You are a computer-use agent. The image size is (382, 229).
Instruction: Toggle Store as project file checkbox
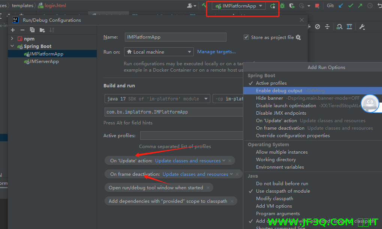pos(246,37)
